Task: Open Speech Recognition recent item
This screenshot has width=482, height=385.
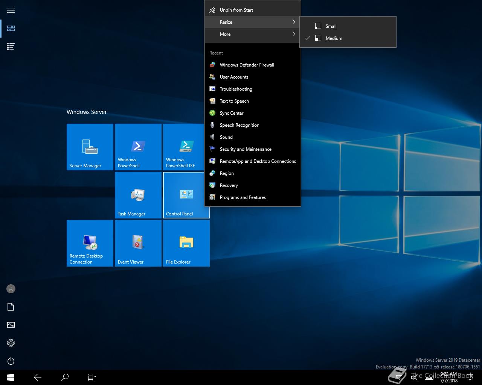Action: tap(253, 125)
